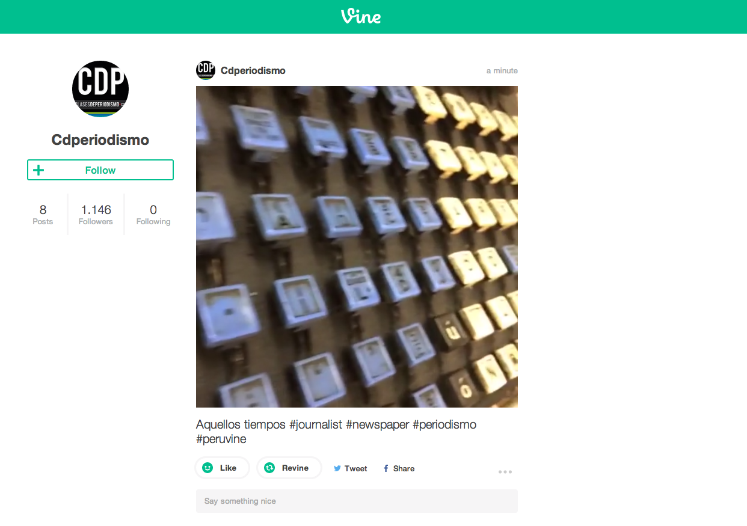Follow the Cdperiodismo account
The image size is (747, 526).
coord(100,170)
